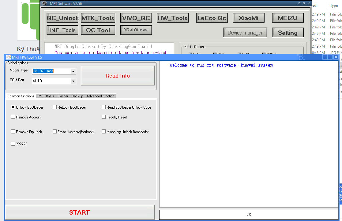The height and width of the screenshot is (221, 342).
Task: Click 'MRT Dongle Cracked By CrackingGsm Team!!' text
Action: (x=103, y=46)
